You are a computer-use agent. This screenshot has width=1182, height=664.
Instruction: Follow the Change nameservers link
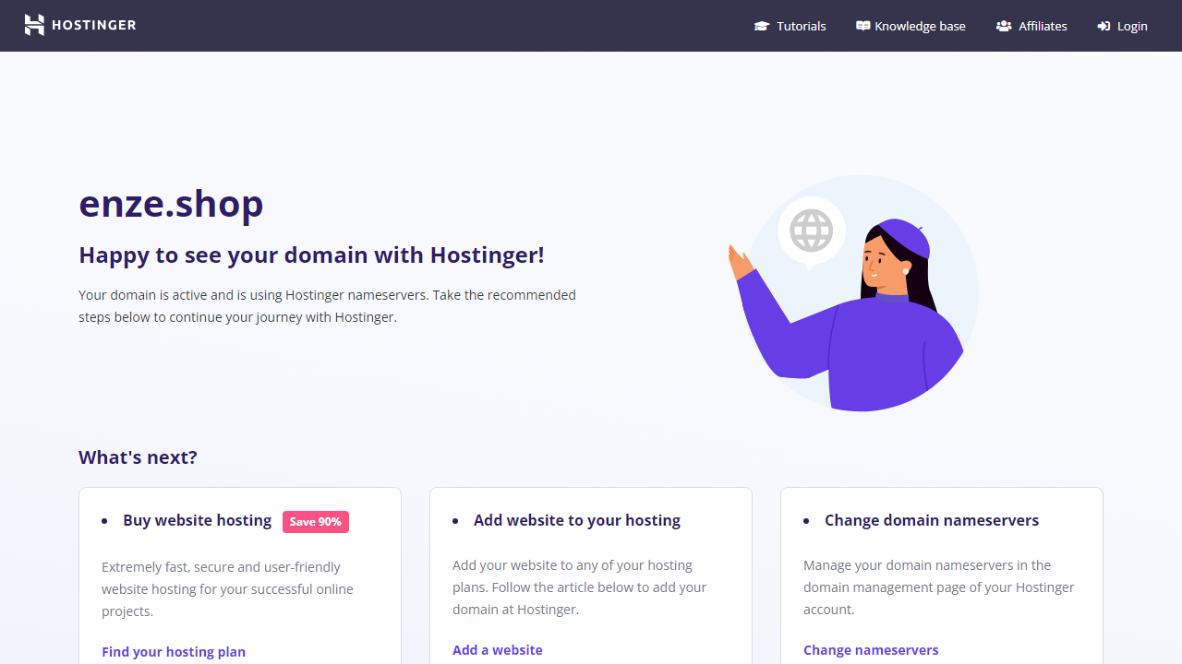871,650
